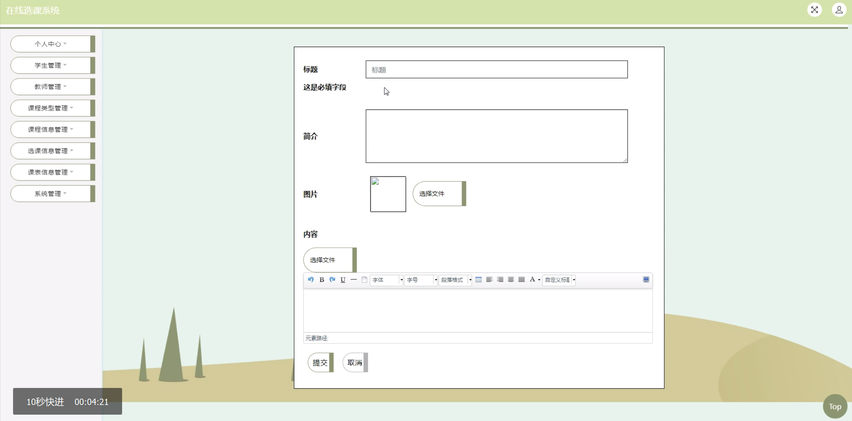Open the 字号 font size dropdown
Viewport: 852px width, 421px height.
pyautogui.click(x=421, y=280)
